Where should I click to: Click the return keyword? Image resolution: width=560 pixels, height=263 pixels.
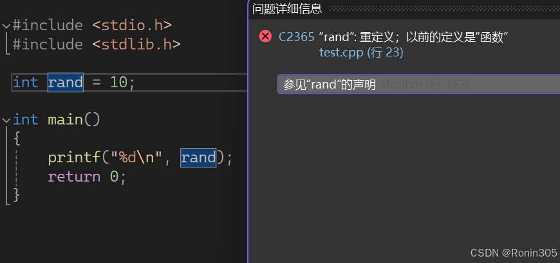74,176
